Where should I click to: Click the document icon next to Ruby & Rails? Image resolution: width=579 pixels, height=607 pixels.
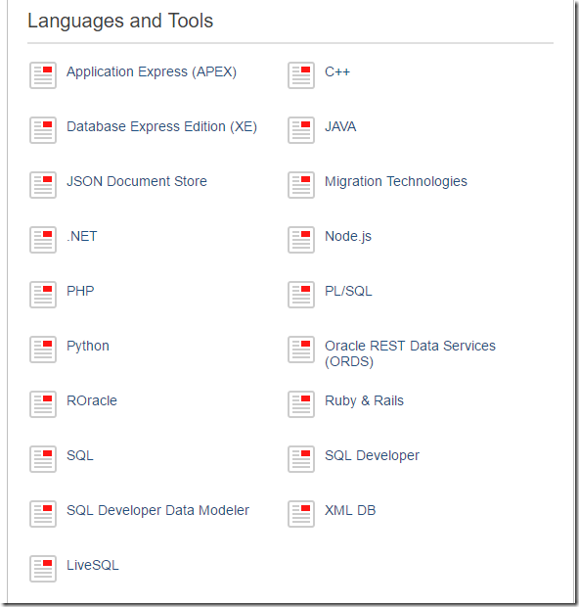click(x=301, y=404)
